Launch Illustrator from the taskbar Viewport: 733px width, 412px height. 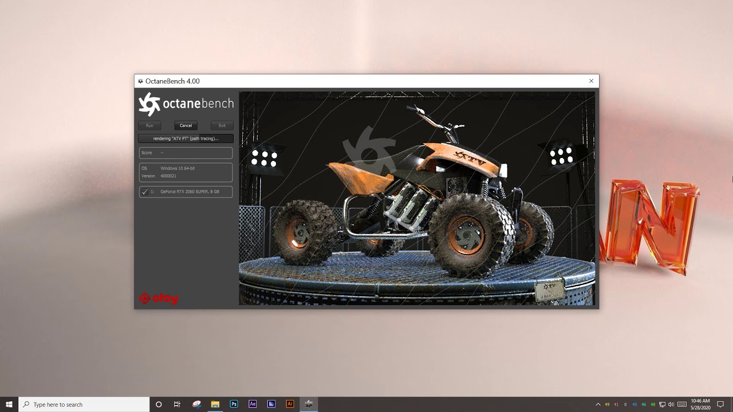(x=290, y=404)
